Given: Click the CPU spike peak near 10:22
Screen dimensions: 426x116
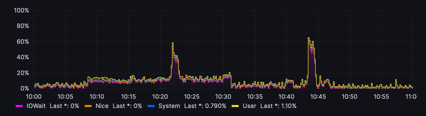Looking at the screenshot, I should click(173, 43).
